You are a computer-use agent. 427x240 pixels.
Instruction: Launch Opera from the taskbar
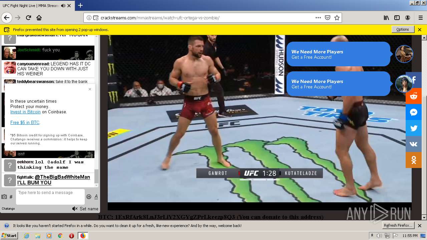click(71, 236)
